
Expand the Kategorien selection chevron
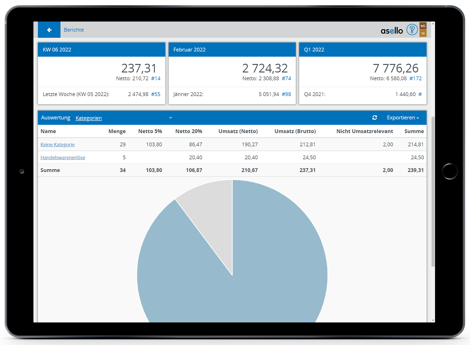click(170, 118)
